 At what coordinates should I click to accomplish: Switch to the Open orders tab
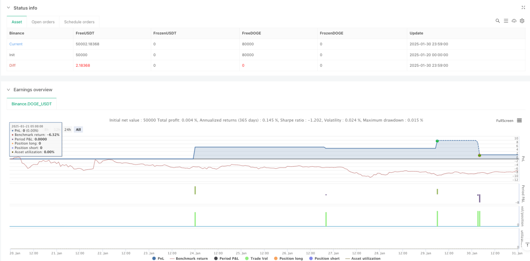point(43,22)
